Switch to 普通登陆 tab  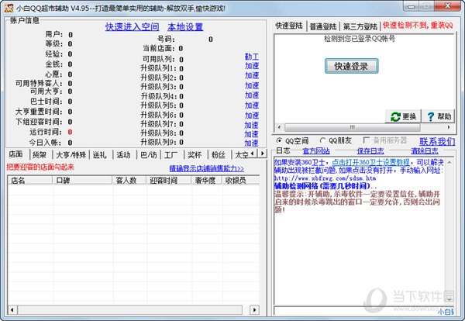(x=323, y=26)
